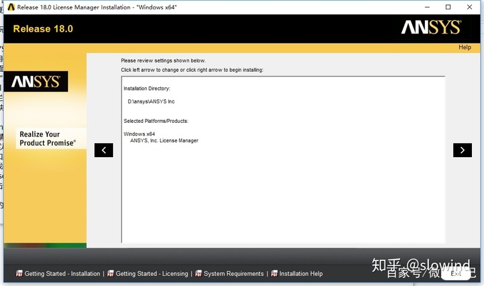
Task: Click the left arrow to change settings
Action: click(x=104, y=150)
